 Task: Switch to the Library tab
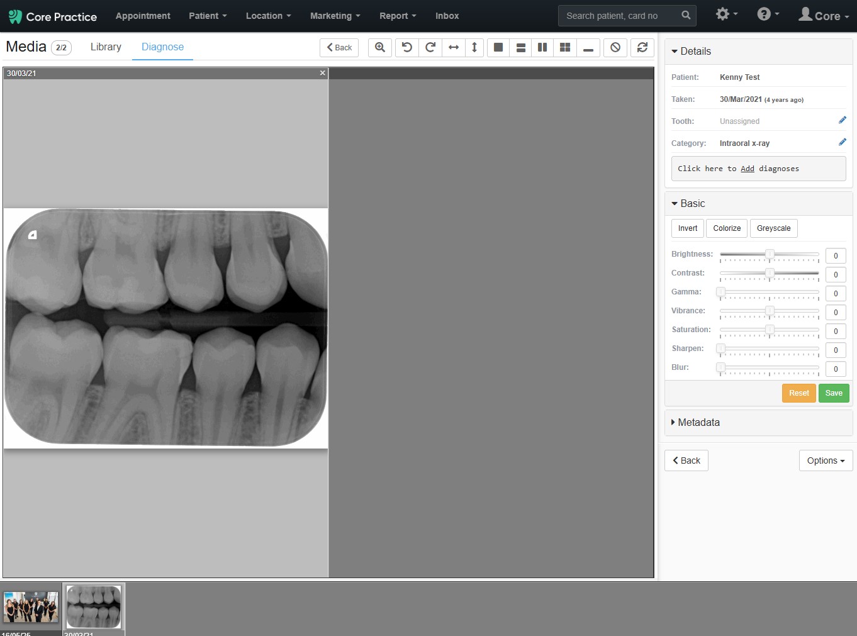pyautogui.click(x=106, y=47)
